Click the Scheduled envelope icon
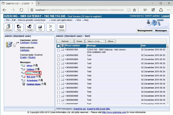This screenshot has height=115, width=173. coord(23,80)
